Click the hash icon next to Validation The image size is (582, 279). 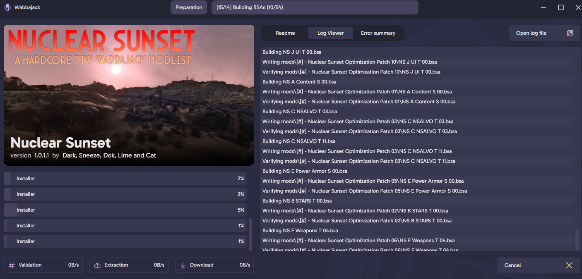[12, 265]
